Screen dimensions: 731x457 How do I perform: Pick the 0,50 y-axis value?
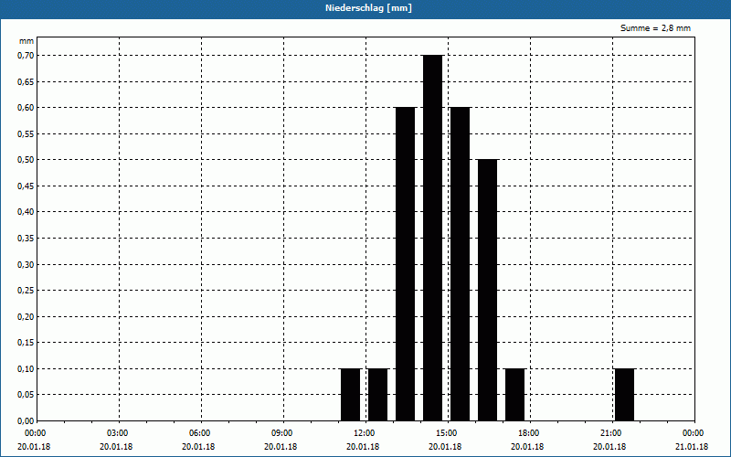(x=26, y=160)
